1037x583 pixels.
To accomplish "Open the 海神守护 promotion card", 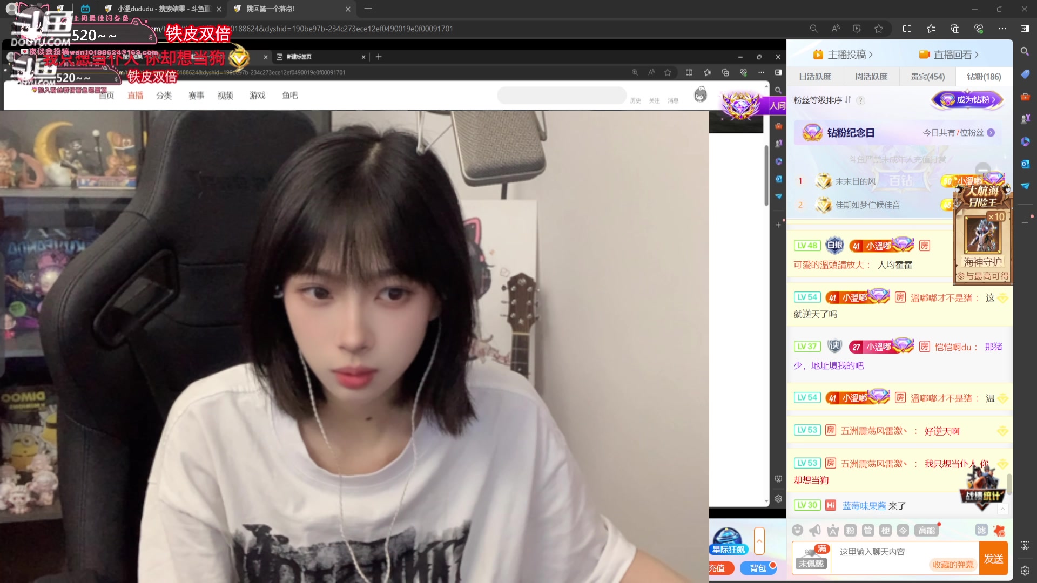I will coord(983,238).
